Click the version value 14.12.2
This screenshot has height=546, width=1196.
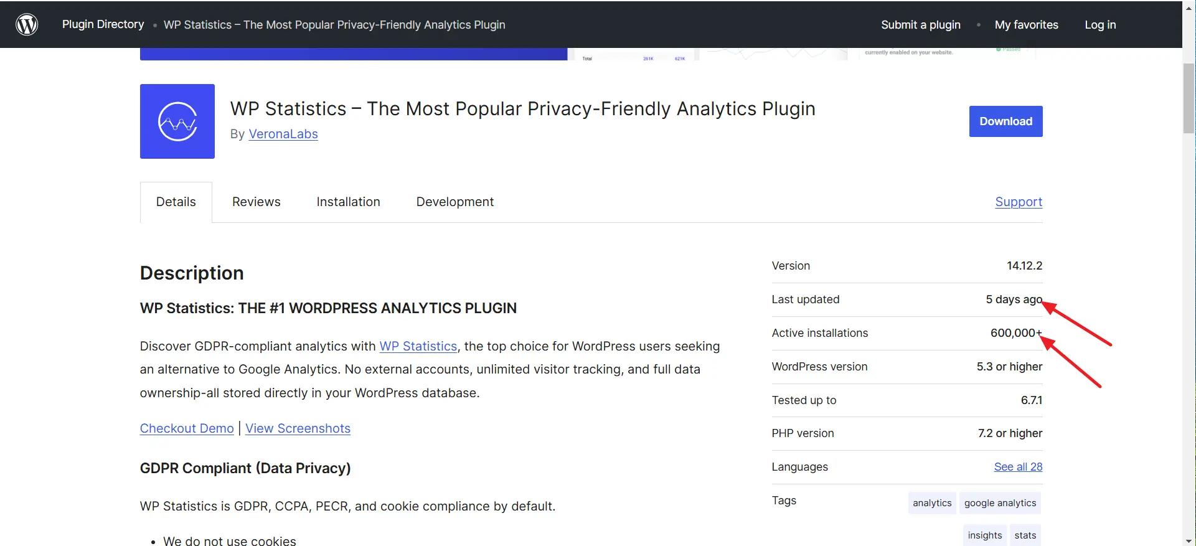click(x=1025, y=266)
